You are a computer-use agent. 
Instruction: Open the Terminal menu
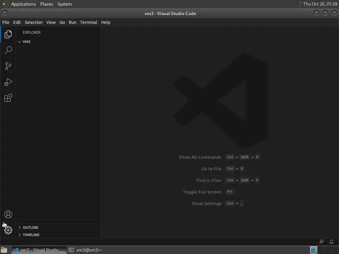[89, 22]
